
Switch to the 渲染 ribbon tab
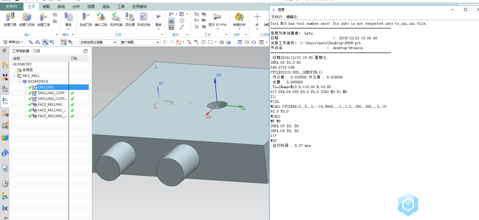click(x=106, y=7)
